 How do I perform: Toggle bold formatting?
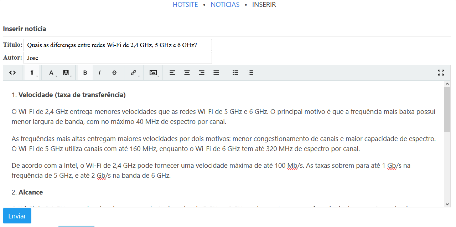tap(85, 73)
